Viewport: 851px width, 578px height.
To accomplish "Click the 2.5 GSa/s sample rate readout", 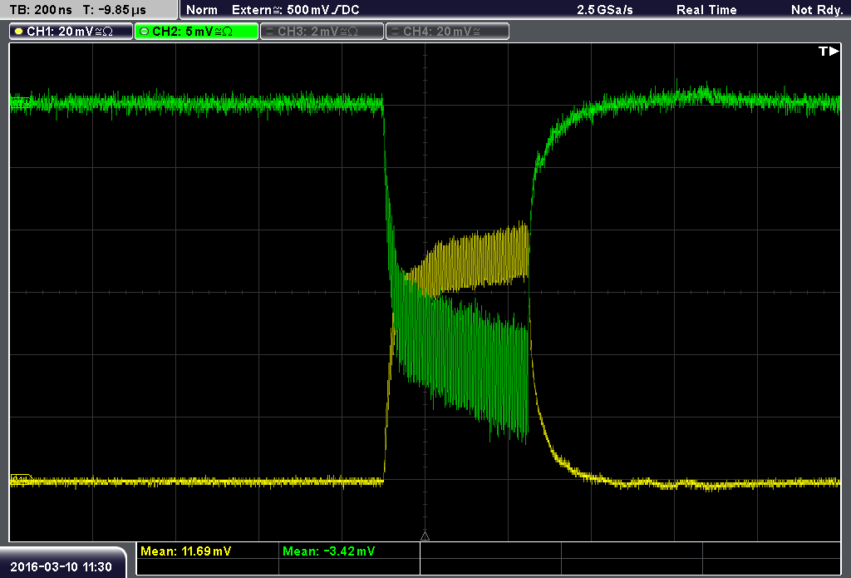I will tap(605, 10).
